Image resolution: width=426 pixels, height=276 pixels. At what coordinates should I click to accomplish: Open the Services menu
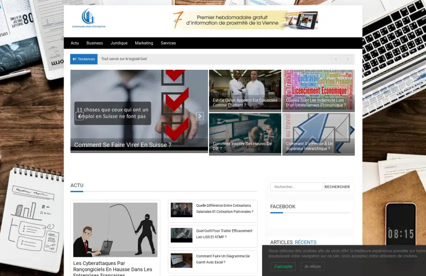(x=168, y=43)
